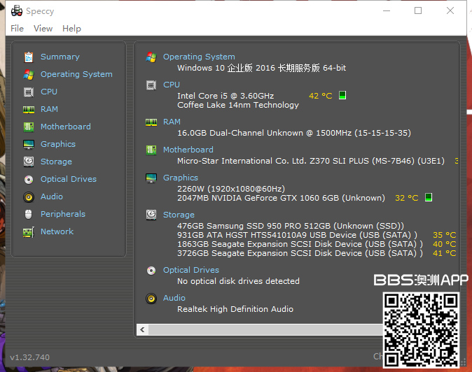Click the Storage hard disk icon in sidebar
The width and height of the screenshot is (472, 372).
tap(29, 162)
